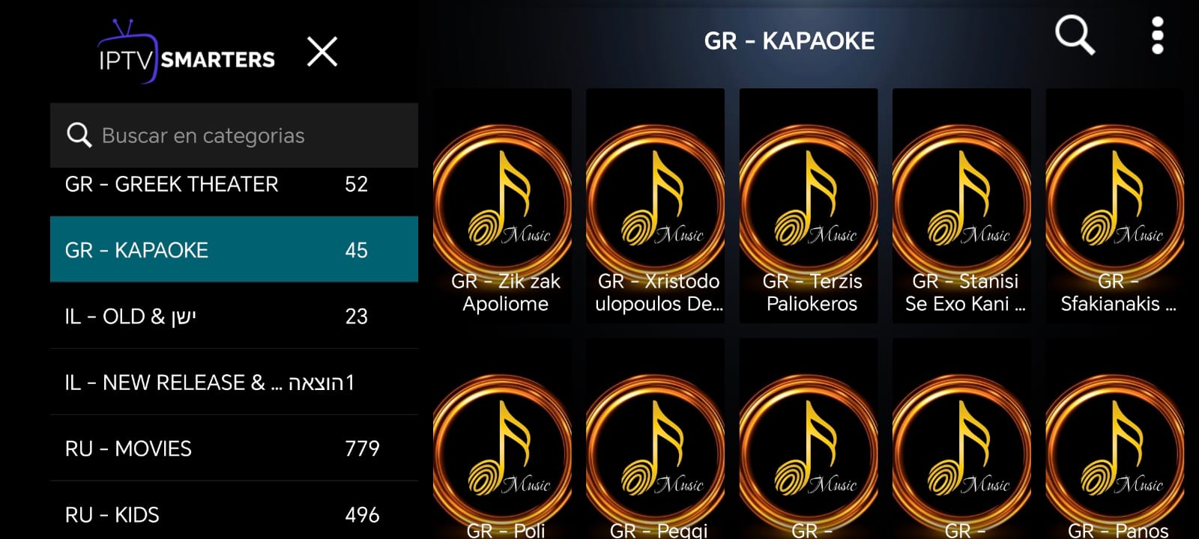The height and width of the screenshot is (539, 1199).
Task: Click the IPTV Smarters logo
Action: point(186,51)
